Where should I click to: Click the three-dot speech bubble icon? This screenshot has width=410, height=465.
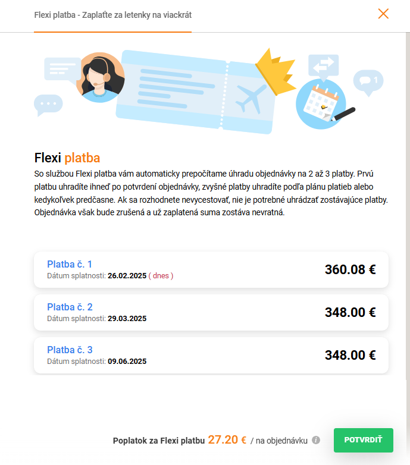(48, 105)
